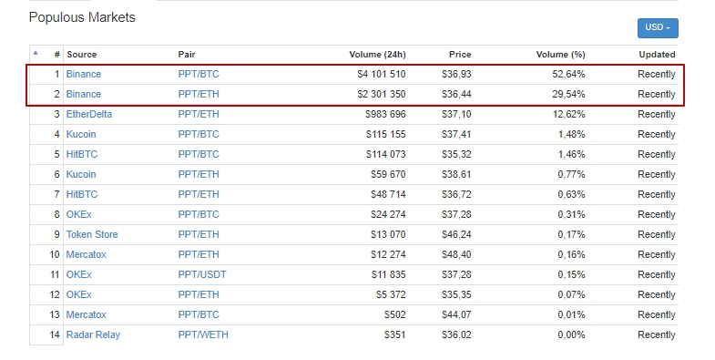Open Token Store exchange link
Screen dimensions: 715x360
(92, 234)
